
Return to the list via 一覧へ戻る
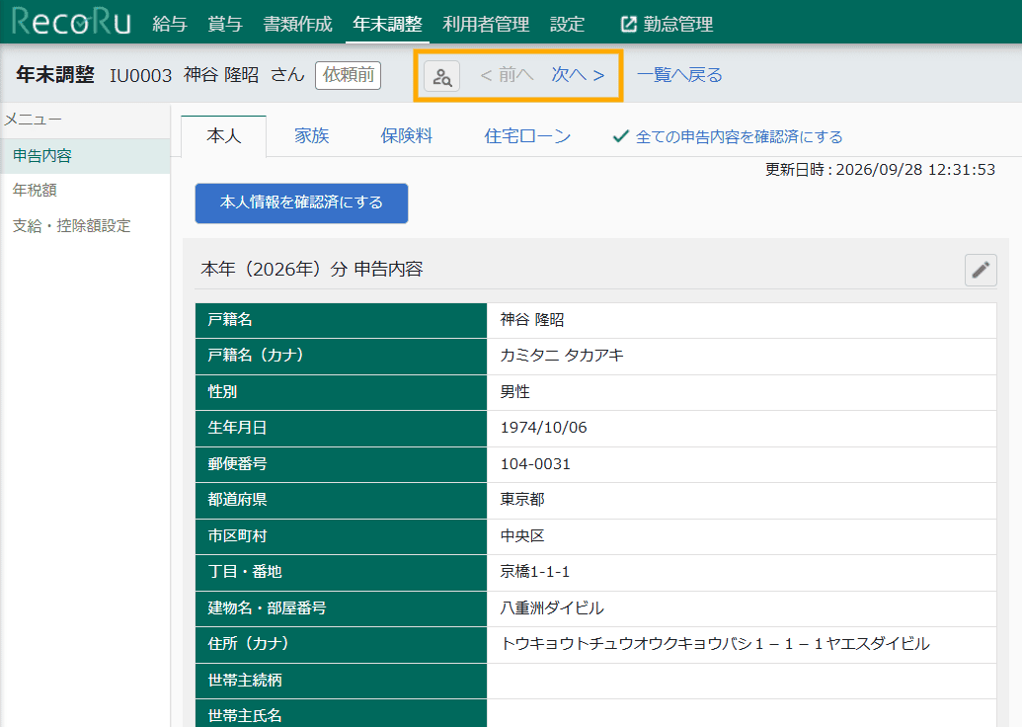pyautogui.click(x=679, y=75)
